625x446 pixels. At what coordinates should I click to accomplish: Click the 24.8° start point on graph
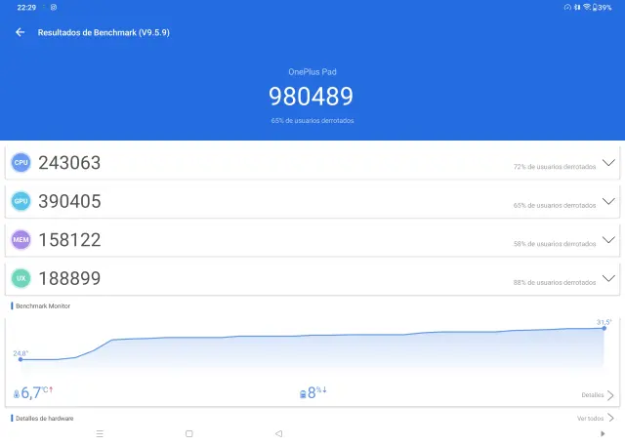[21, 359]
